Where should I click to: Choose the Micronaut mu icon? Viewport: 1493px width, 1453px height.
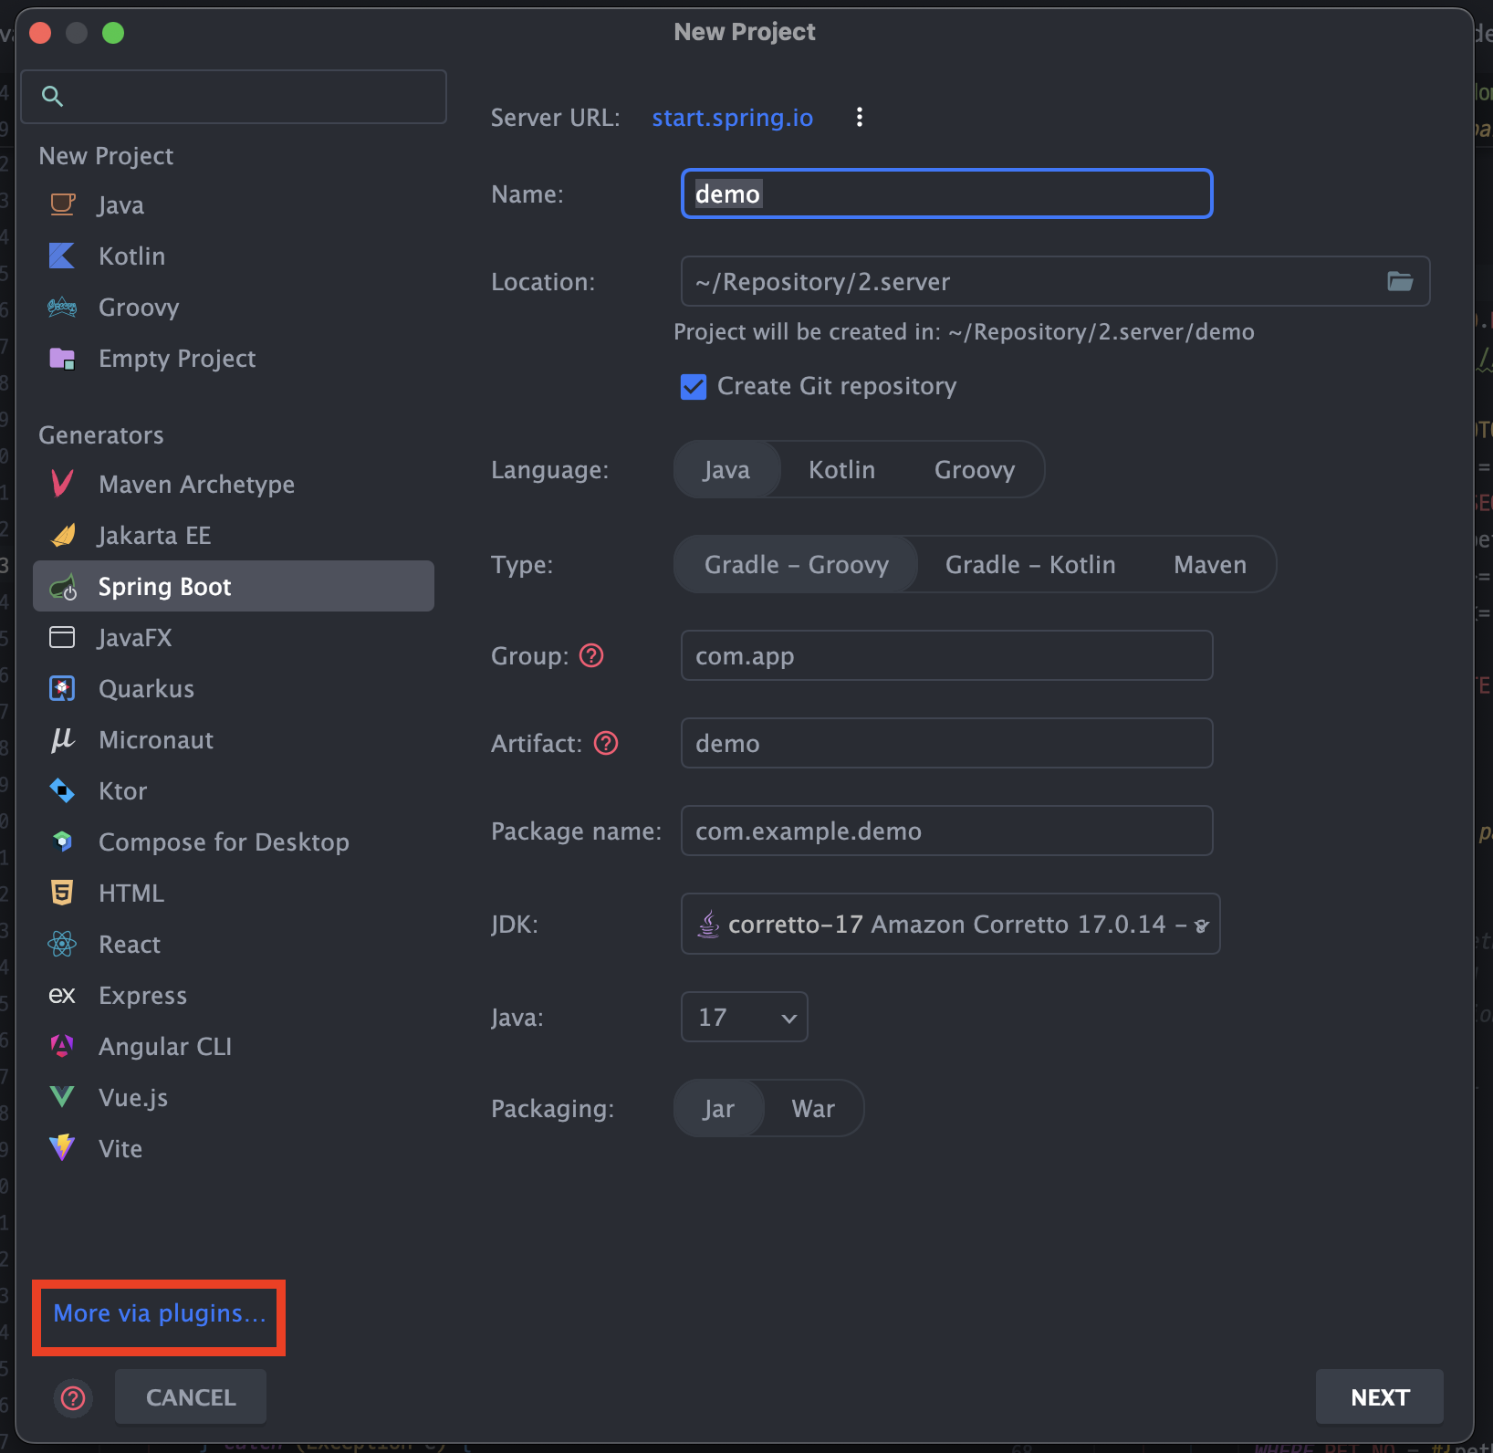click(x=62, y=739)
